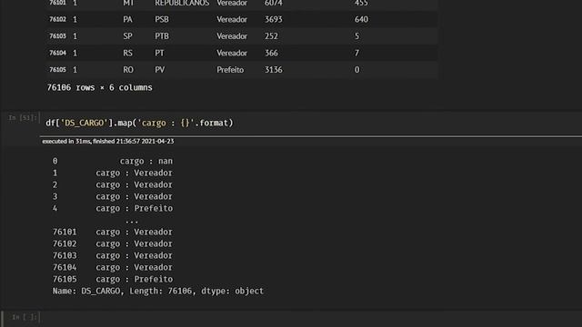This screenshot has height=327, width=582.
Task: Click the value 252 in row 76103
Action: (x=271, y=36)
